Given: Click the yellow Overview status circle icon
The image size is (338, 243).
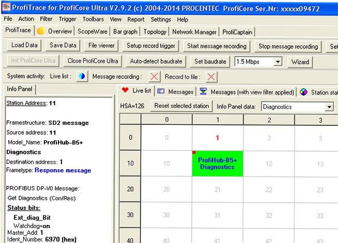Looking at the screenshot, I should tap(40, 31).
